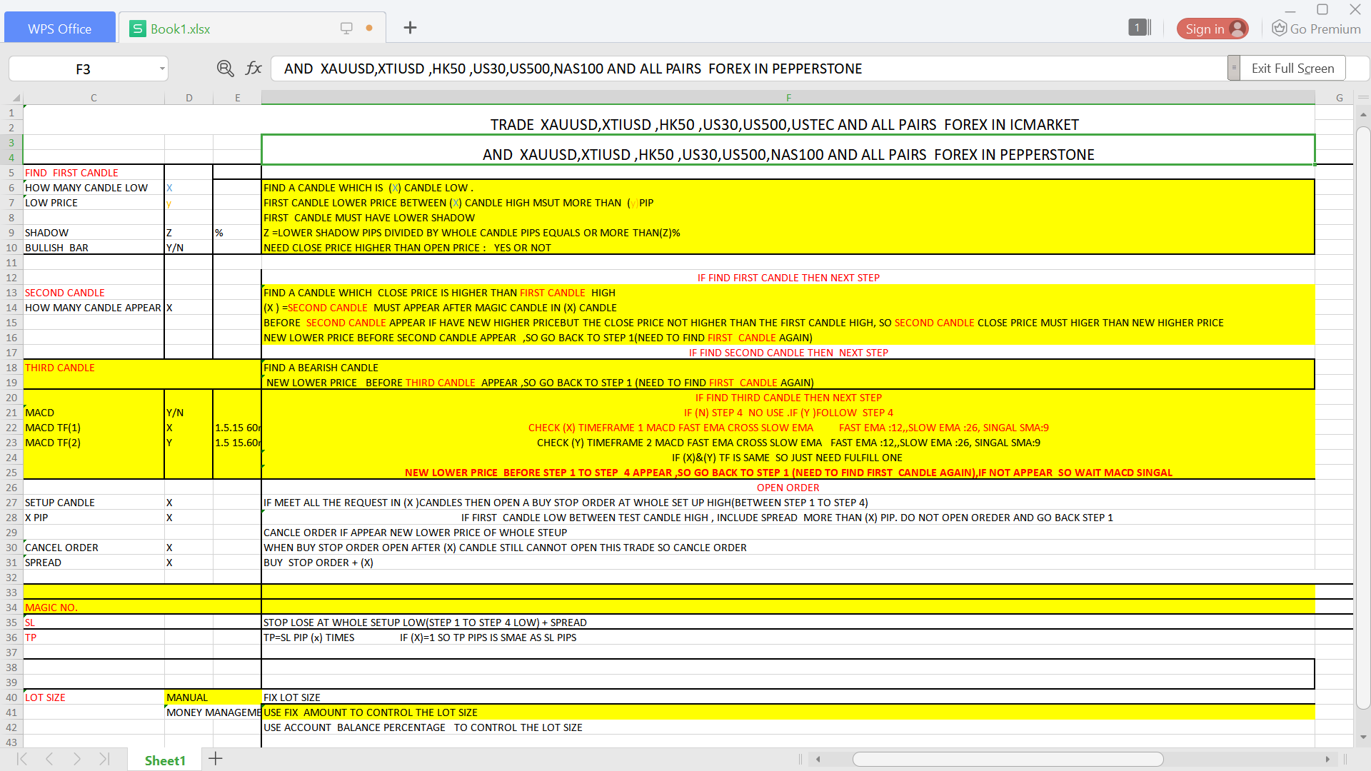Switch to the WPS Office tab
The width and height of the screenshot is (1371, 771).
[59, 29]
